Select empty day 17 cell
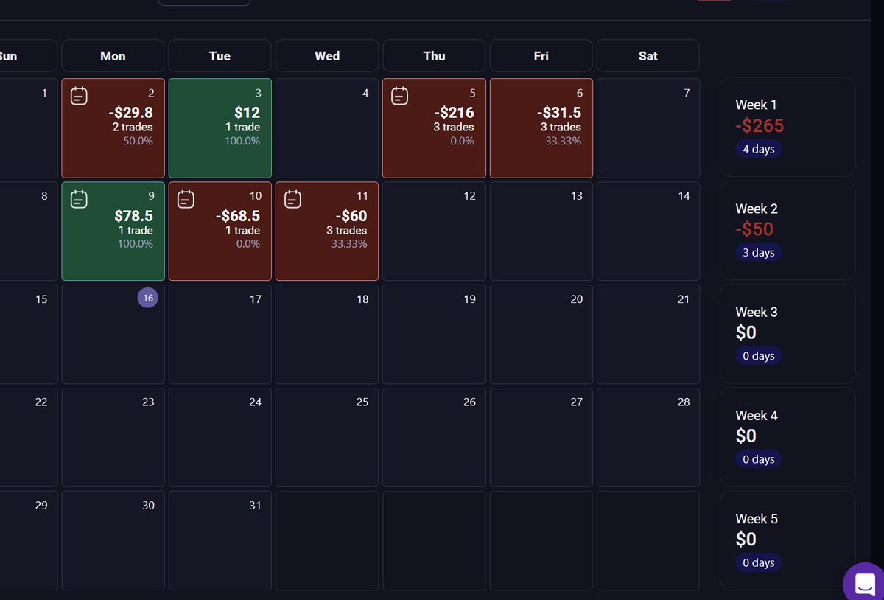This screenshot has height=600, width=884. [x=220, y=335]
